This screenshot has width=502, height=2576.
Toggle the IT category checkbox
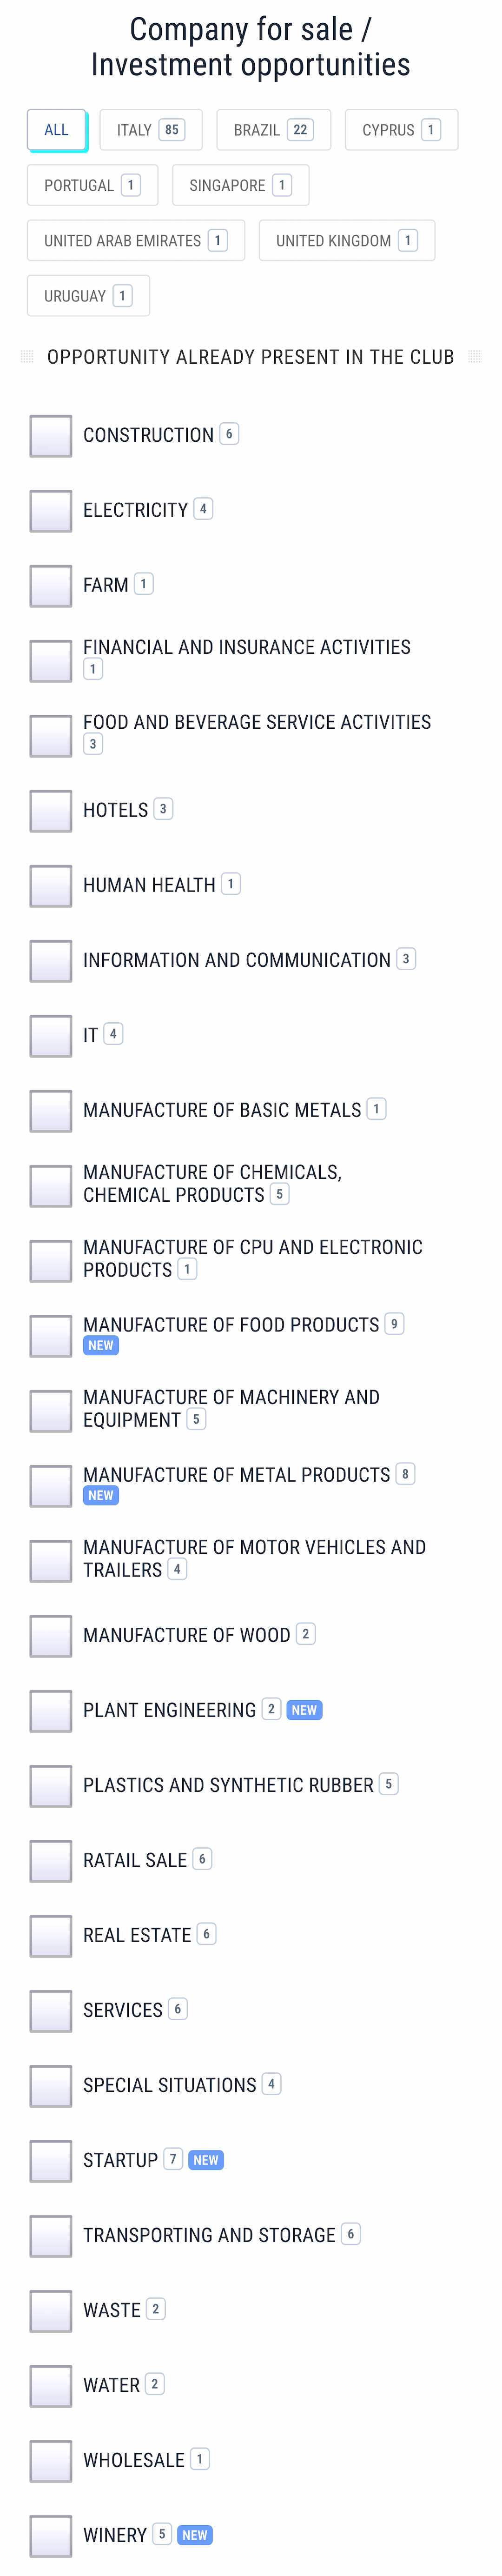(50, 1036)
